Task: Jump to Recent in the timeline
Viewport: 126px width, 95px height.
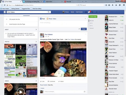Action: (x=92, y=21)
